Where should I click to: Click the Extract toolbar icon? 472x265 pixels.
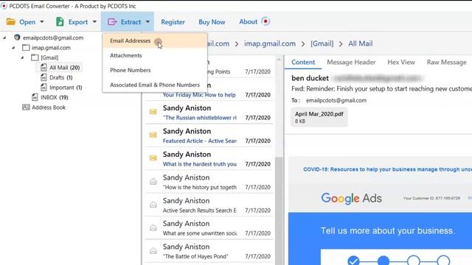click(112, 21)
